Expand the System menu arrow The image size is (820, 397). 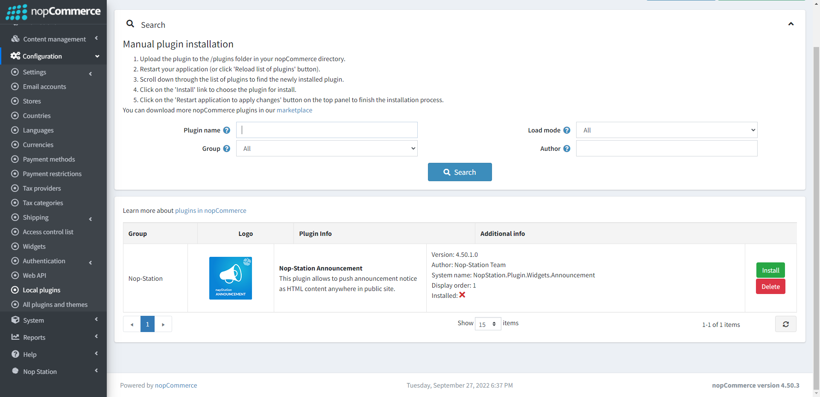97,319
